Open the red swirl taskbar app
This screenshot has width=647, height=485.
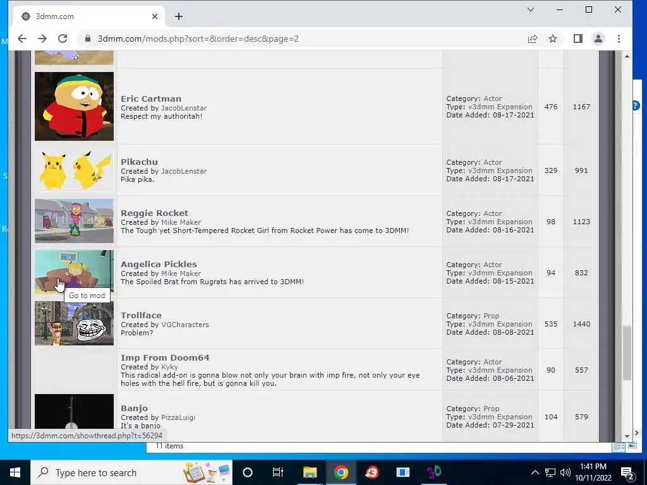(372, 472)
